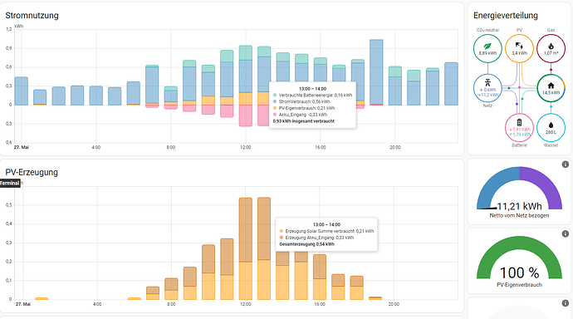Click the Energieverteilung card title

click(x=506, y=15)
